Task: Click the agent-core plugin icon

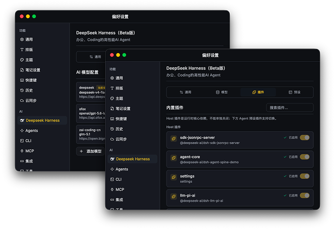Action: [x=174, y=158]
